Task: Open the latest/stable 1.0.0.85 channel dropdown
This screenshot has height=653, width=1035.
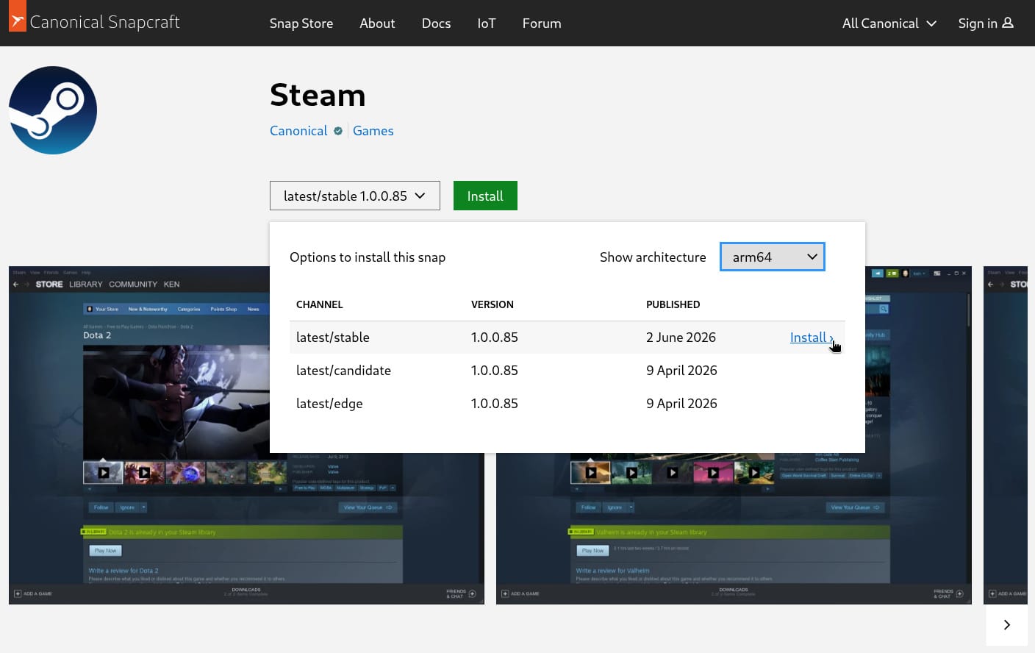Action: coord(355,196)
